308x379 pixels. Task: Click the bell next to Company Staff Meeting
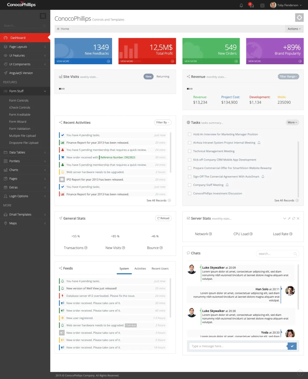pos(227,185)
